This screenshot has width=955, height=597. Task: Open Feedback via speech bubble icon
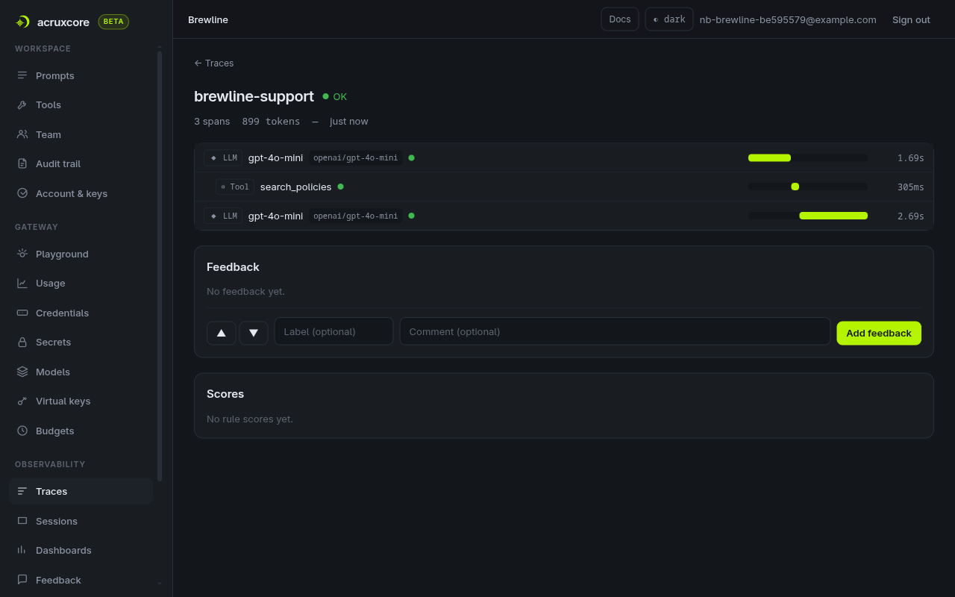click(22, 580)
